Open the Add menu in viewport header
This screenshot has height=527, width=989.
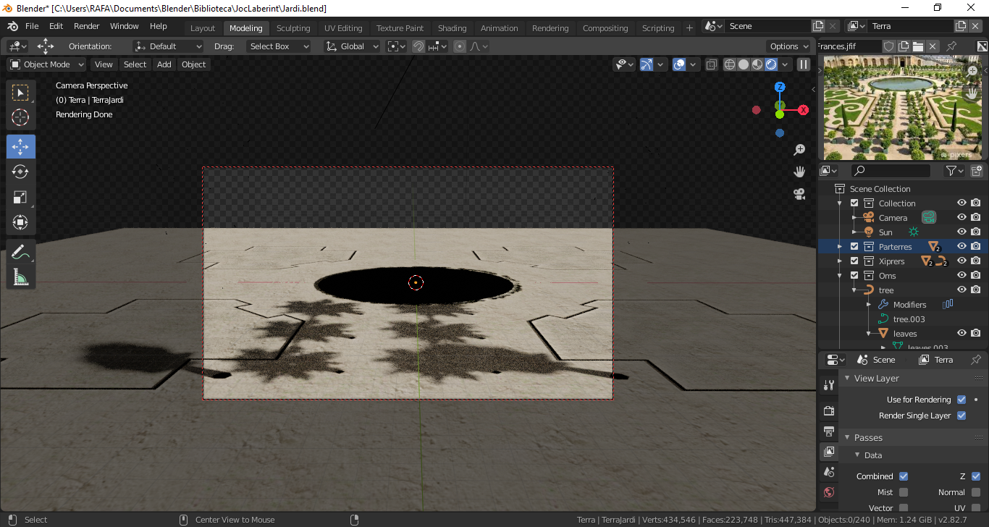pos(164,64)
